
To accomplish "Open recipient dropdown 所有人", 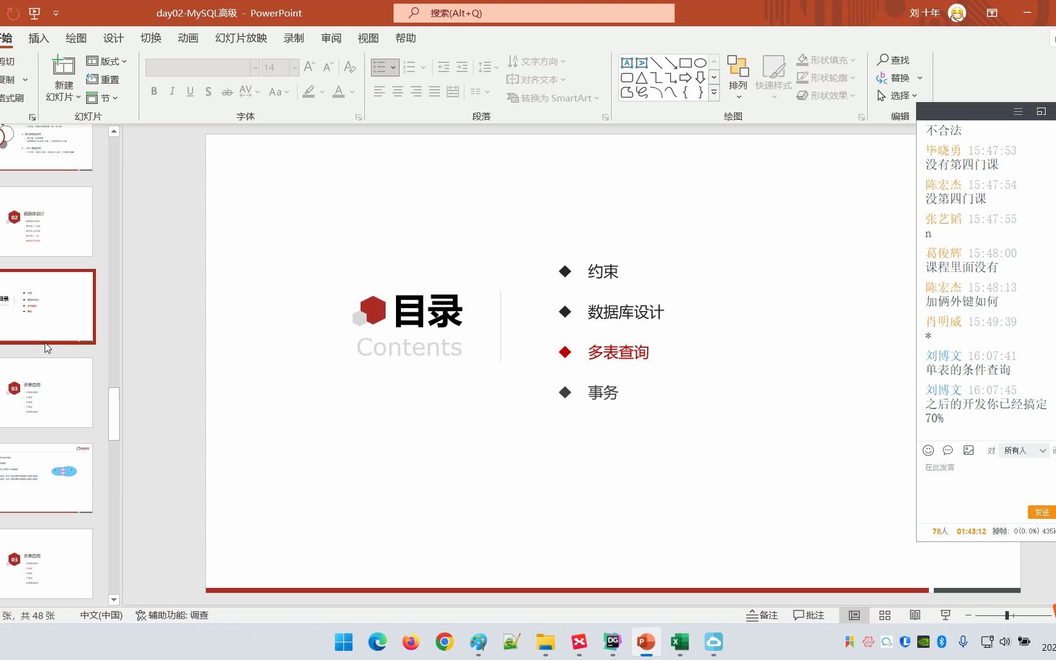I will click(x=1024, y=450).
